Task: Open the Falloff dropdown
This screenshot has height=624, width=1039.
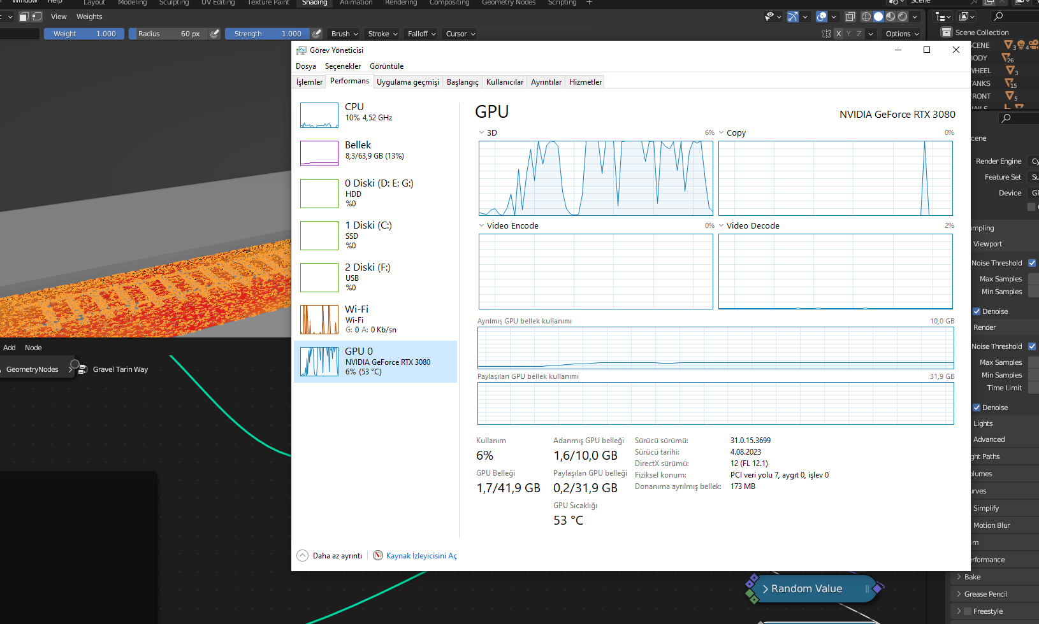Action: [x=422, y=34]
